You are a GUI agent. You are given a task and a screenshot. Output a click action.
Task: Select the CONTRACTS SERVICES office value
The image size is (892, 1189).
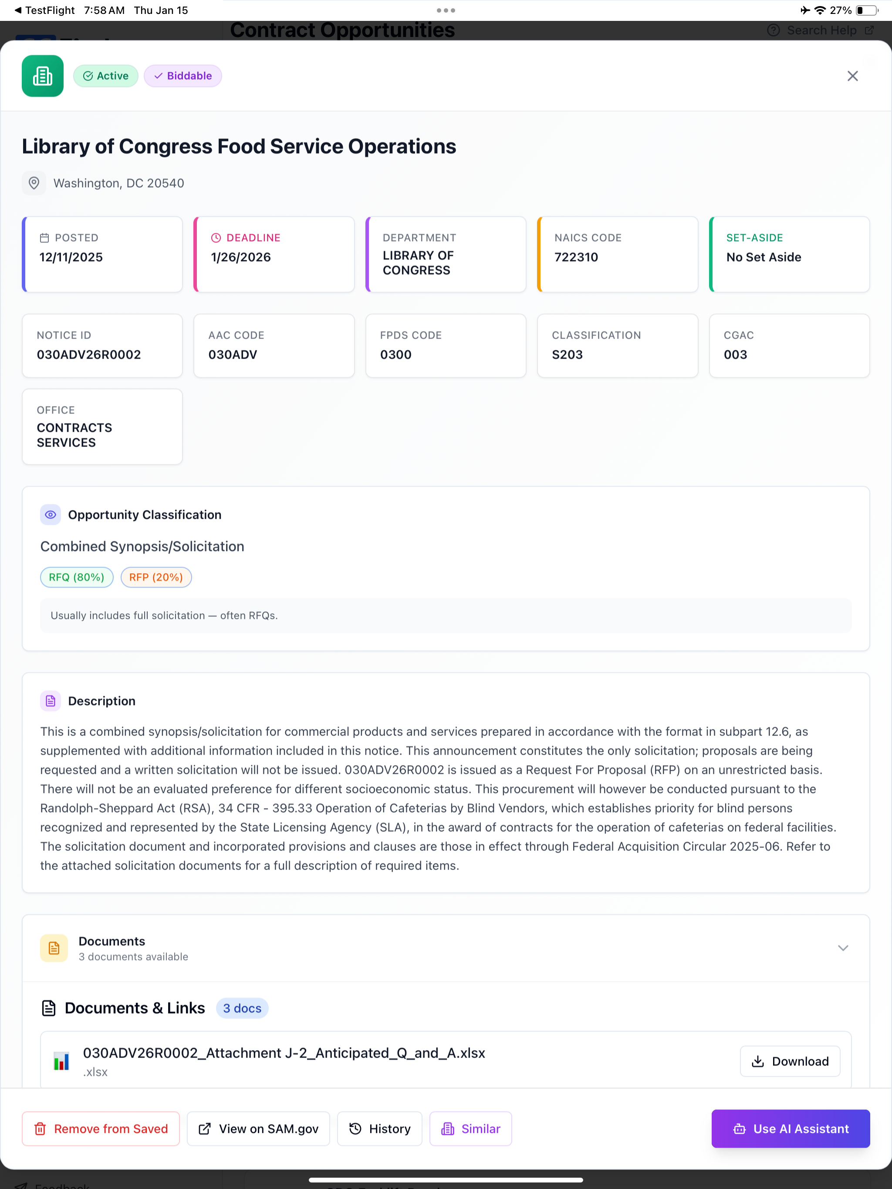pyautogui.click(x=74, y=435)
